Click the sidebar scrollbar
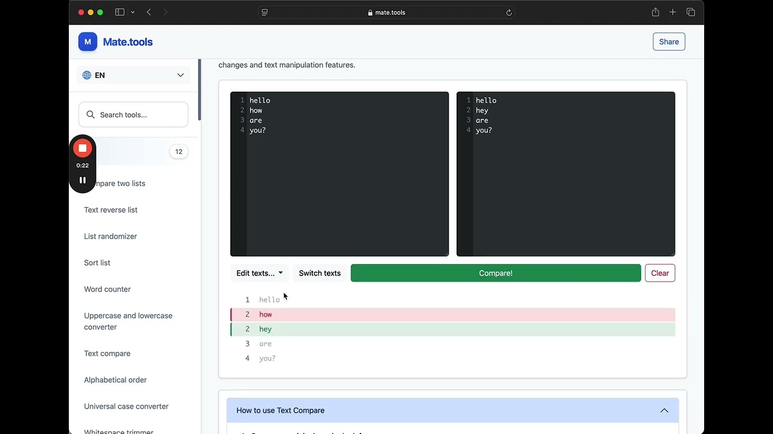Screen dimensions: 773x434 coord(199,89)
